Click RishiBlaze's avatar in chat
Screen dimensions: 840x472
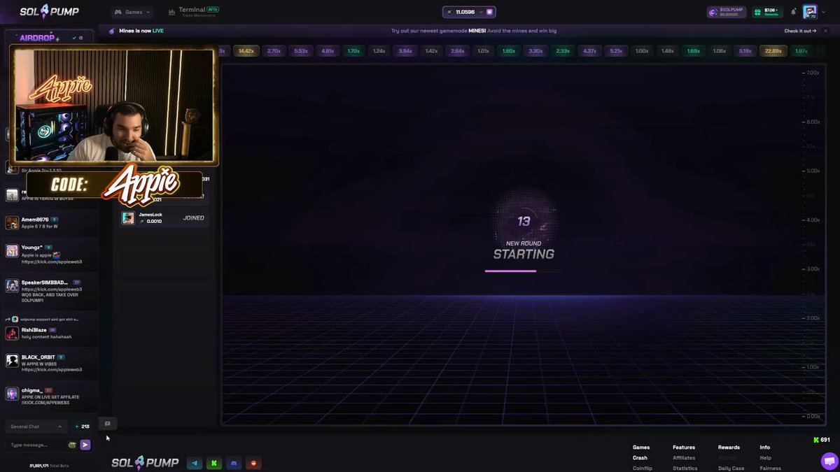[12, 334]
